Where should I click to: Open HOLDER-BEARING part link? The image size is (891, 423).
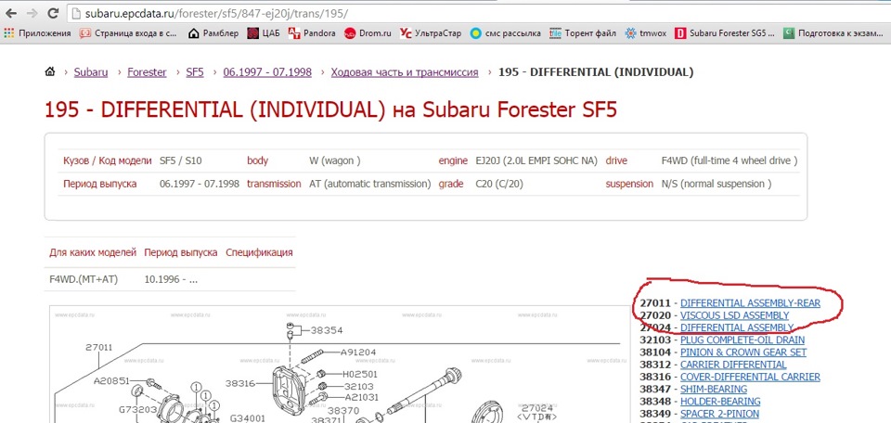pos(720,402)
